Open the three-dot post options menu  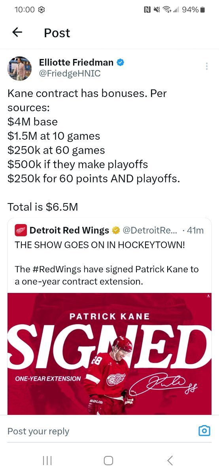pos(206,66)
